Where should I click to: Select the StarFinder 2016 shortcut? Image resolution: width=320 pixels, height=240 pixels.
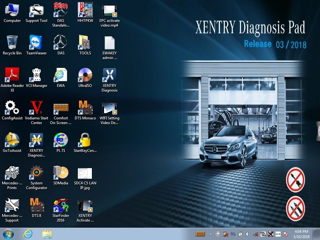[61, 210]
